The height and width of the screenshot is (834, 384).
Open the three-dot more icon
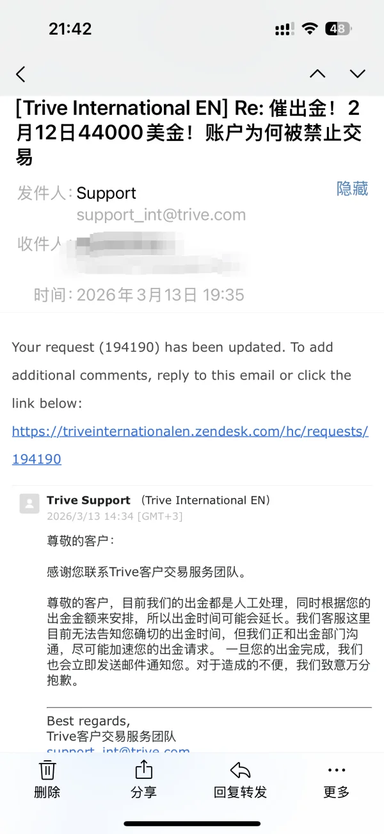pos(336,770)
